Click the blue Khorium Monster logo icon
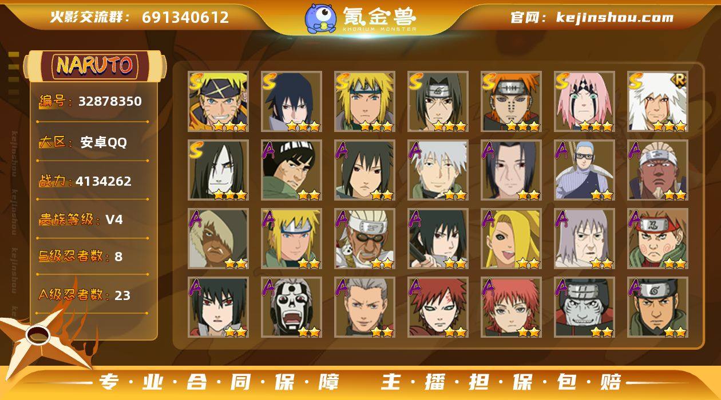Viewport: 721px width, 400px height. click(320, 18)
